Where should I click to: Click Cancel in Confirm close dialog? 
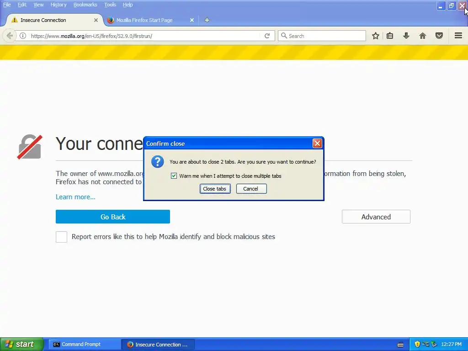point(251,189)
